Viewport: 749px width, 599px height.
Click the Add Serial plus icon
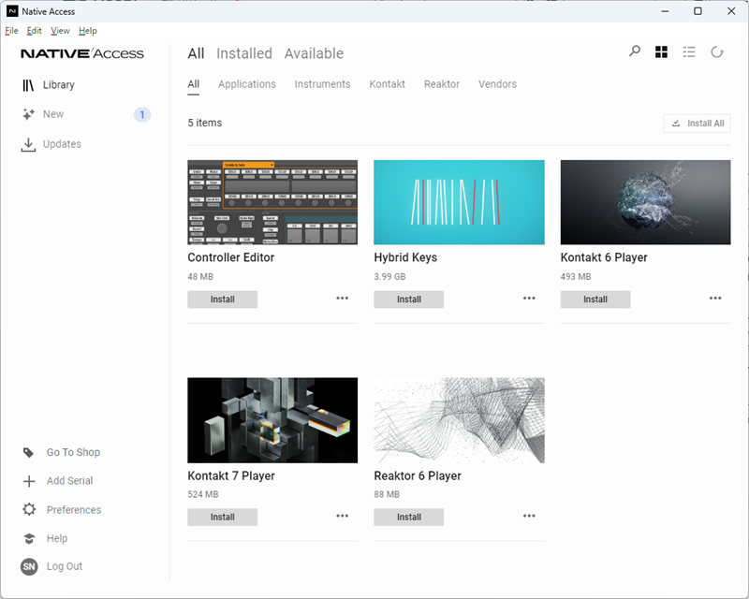(x=29, y=481)
